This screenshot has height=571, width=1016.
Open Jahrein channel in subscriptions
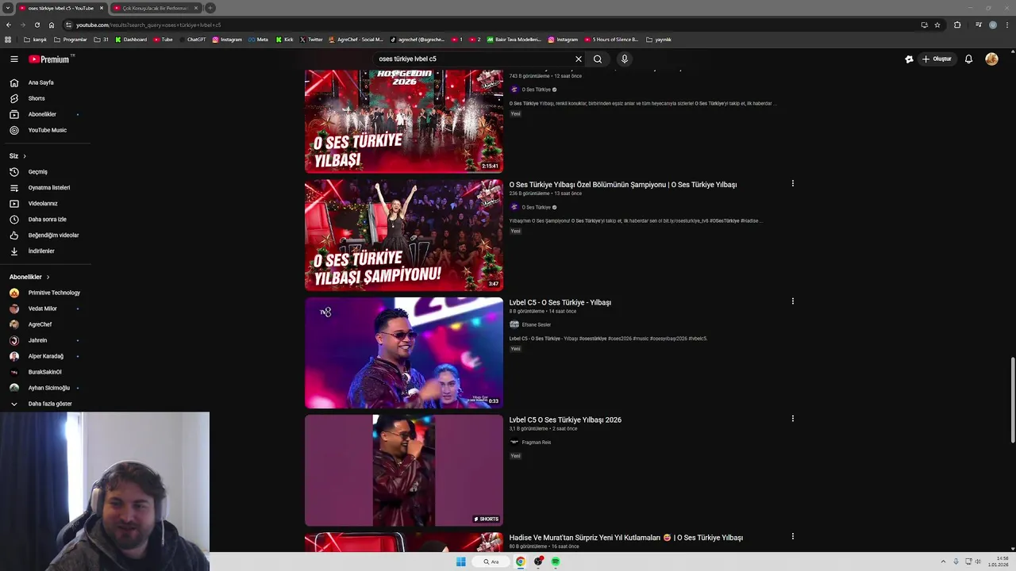[37, 340]
